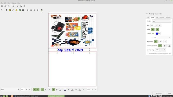Open the View menu
173x97 pixels.
9,3
